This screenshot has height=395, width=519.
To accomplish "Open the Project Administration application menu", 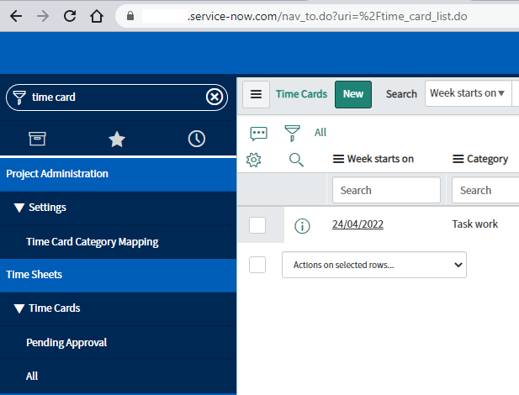I will pyautogui.click(x=118, y=174).
